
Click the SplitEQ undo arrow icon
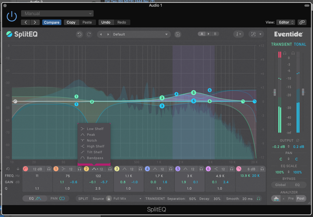pos(79,34)
